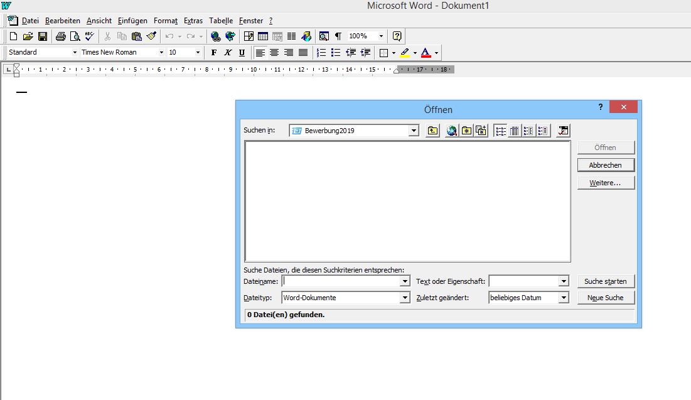Run the ABC spelling check icon

pyautogui.click(x=90, y=36)
